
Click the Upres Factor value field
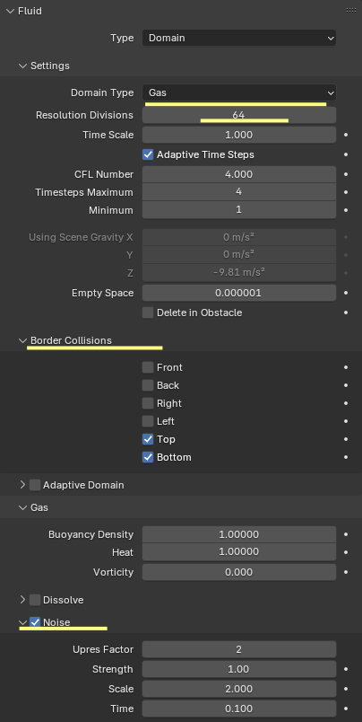coord(239,649)
